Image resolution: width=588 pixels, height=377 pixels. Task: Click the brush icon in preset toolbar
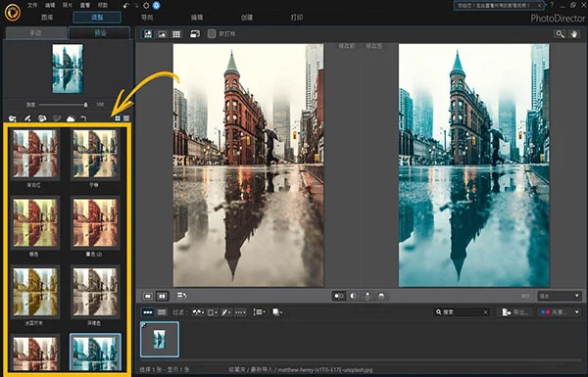click(27, 118)
